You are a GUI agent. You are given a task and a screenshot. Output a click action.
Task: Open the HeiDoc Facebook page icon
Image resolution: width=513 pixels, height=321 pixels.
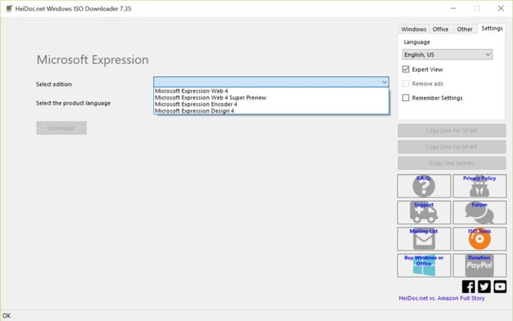[x=468, y=286]
